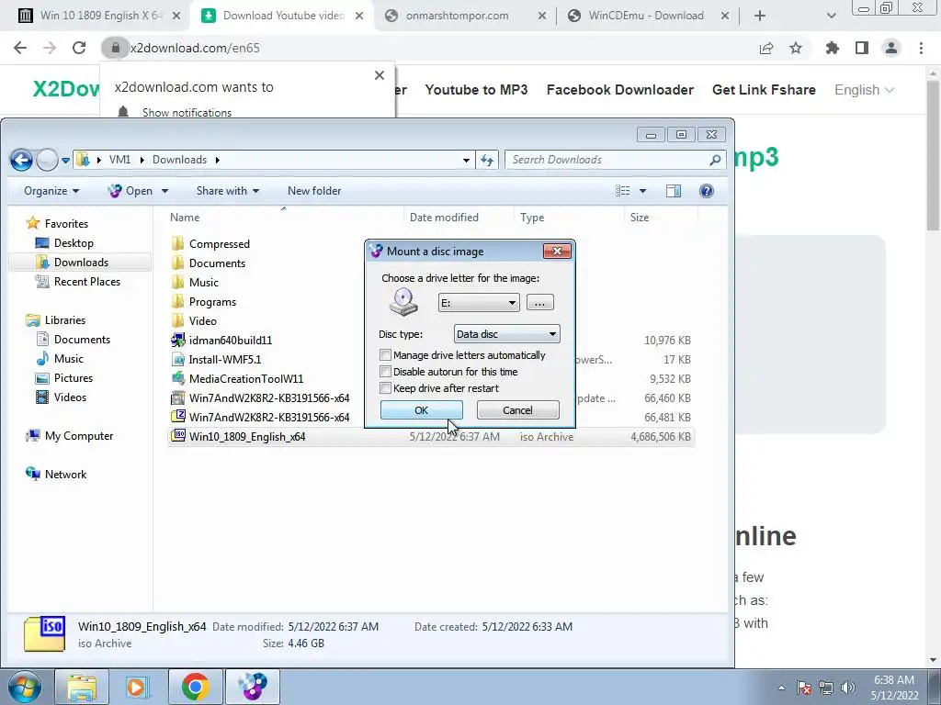Click the Explorer Back arrow button
The height and width of the screenshot is (705, 941).
click(22, 160)
